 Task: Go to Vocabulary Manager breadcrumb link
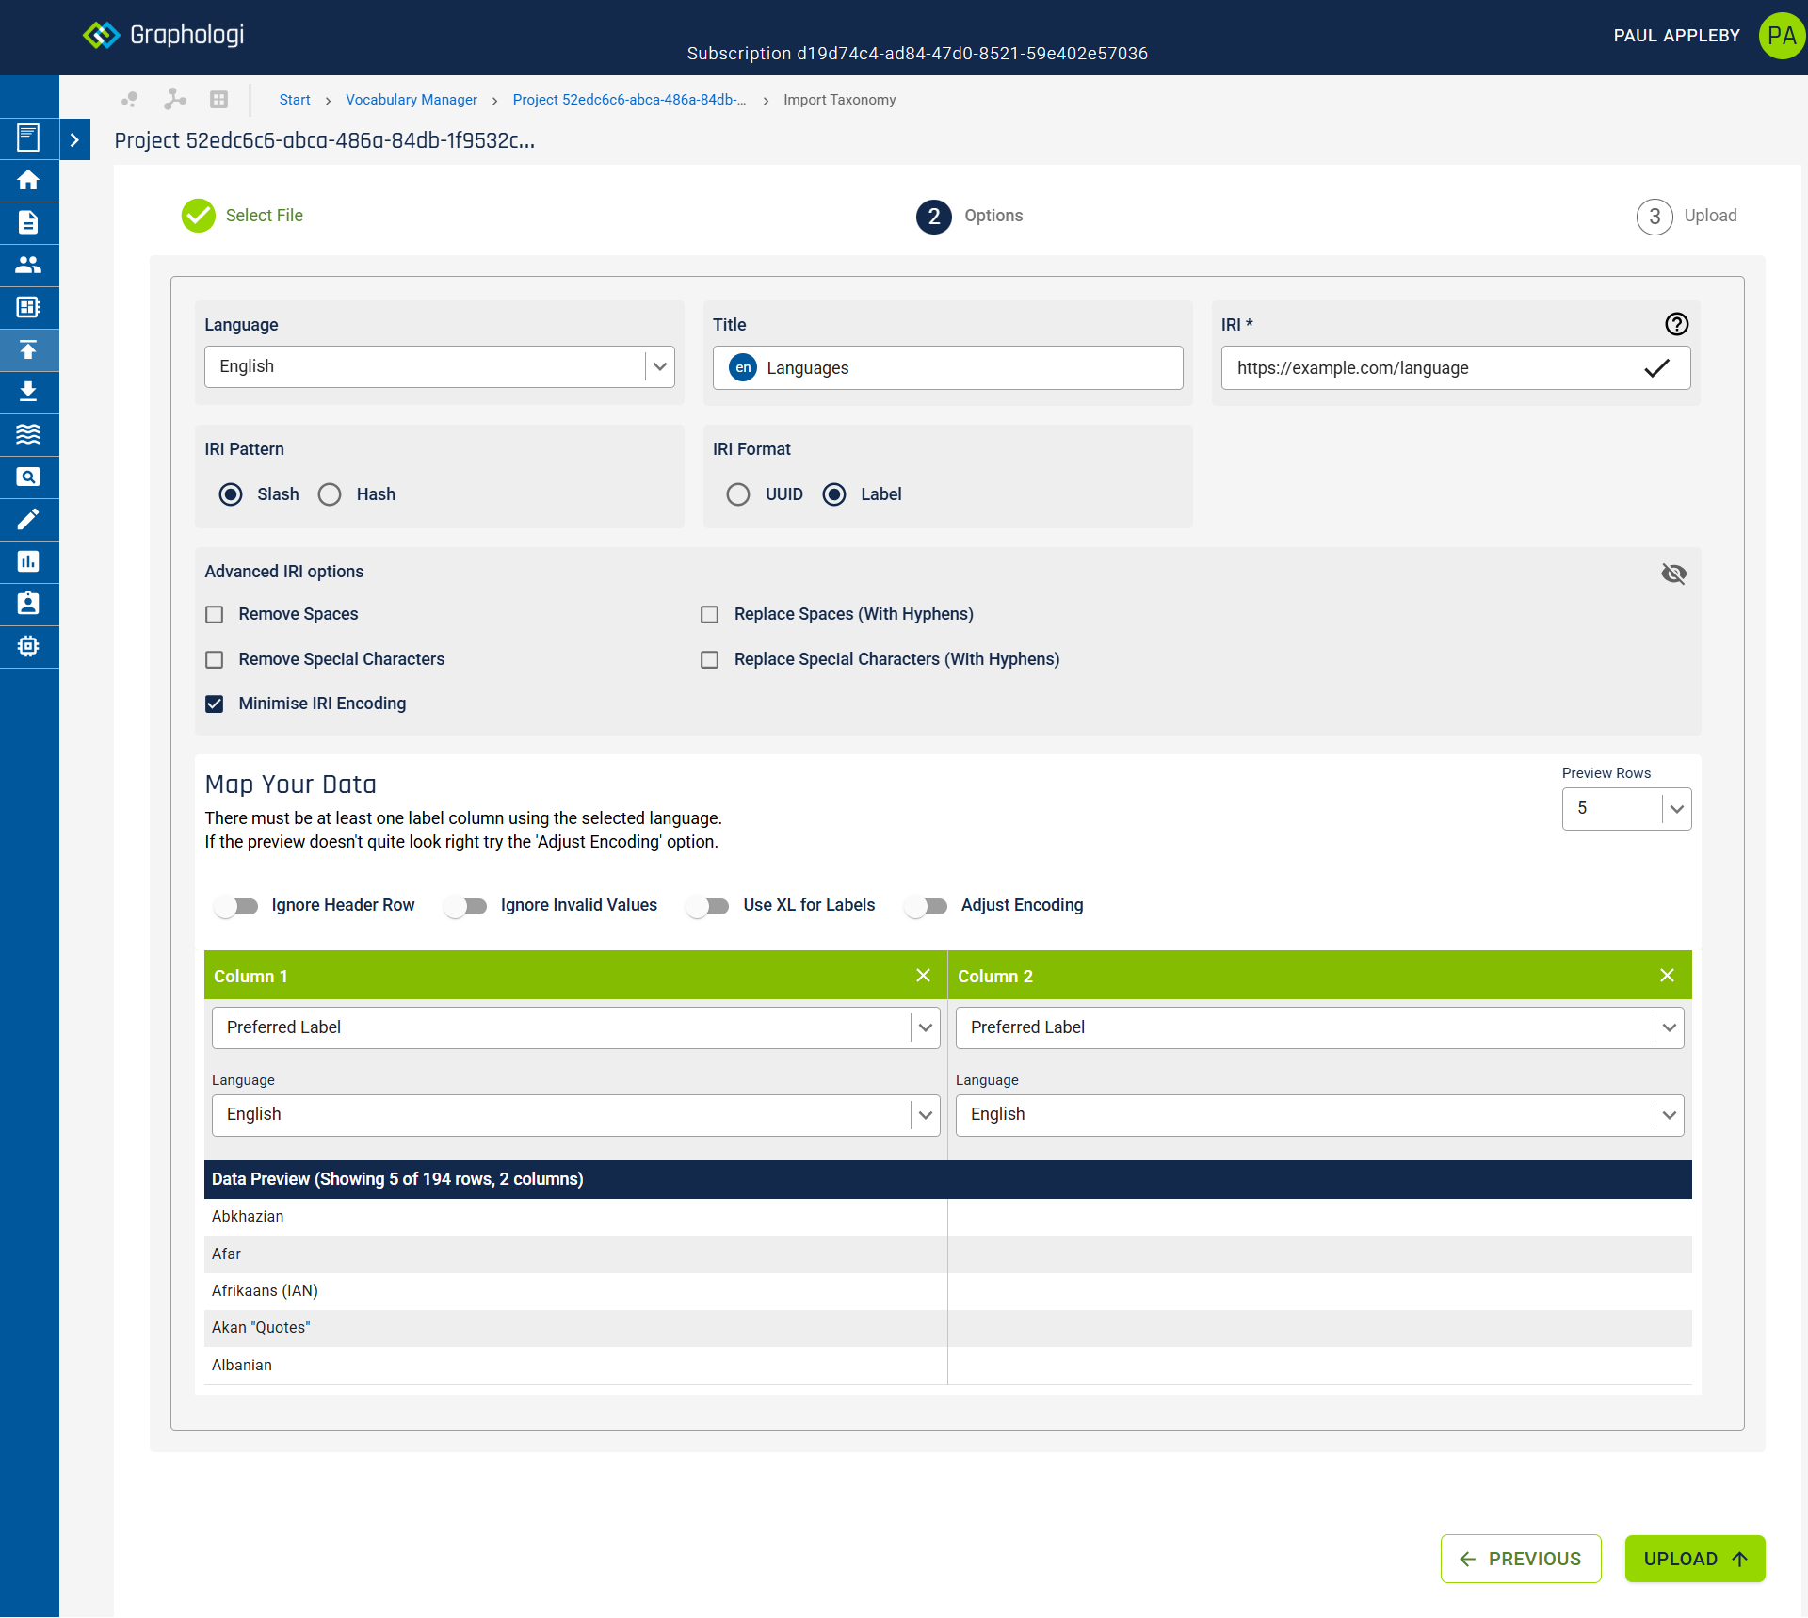[412, 100]
